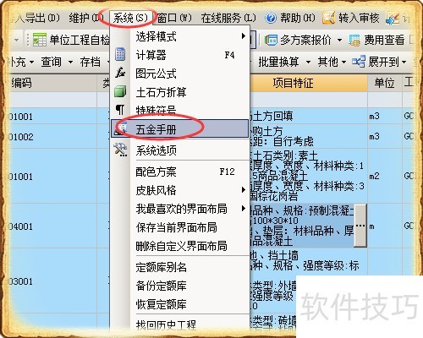Select 五金手册 from the system menu

pyautogui.click(x=179, y=129)
